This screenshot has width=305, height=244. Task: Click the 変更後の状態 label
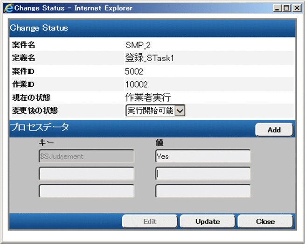coord(35,111)
